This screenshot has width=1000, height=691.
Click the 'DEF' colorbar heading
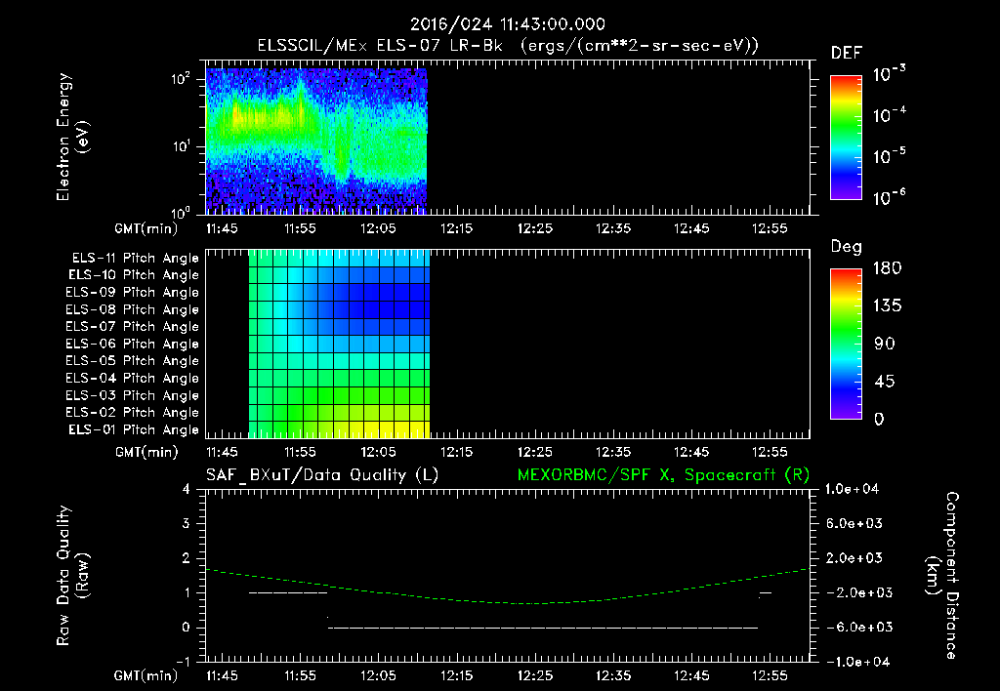(x=847, y=53)
